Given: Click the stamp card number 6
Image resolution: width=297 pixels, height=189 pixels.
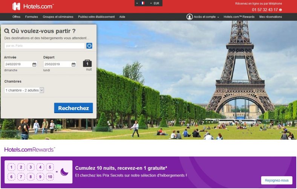Looking at the screenshot, I should point(11,177).
